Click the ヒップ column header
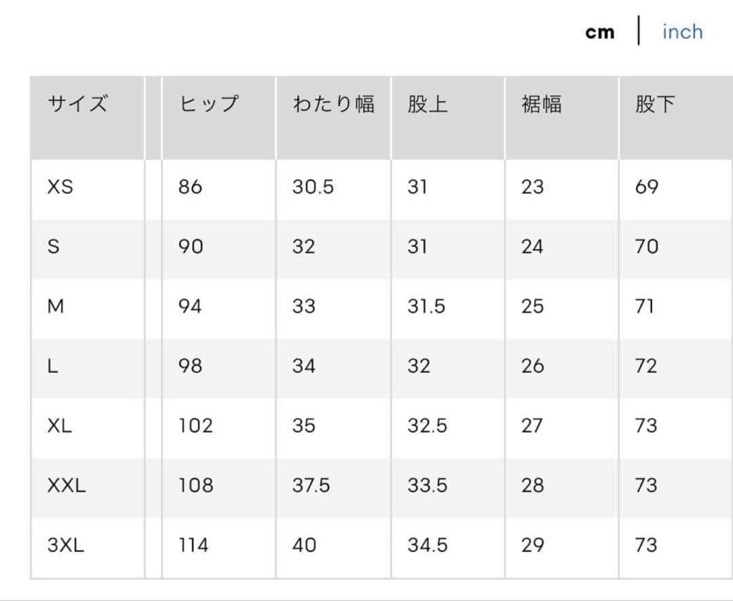Image resolution: width=733 pixels, height=601 pixels. coord(208,103)
